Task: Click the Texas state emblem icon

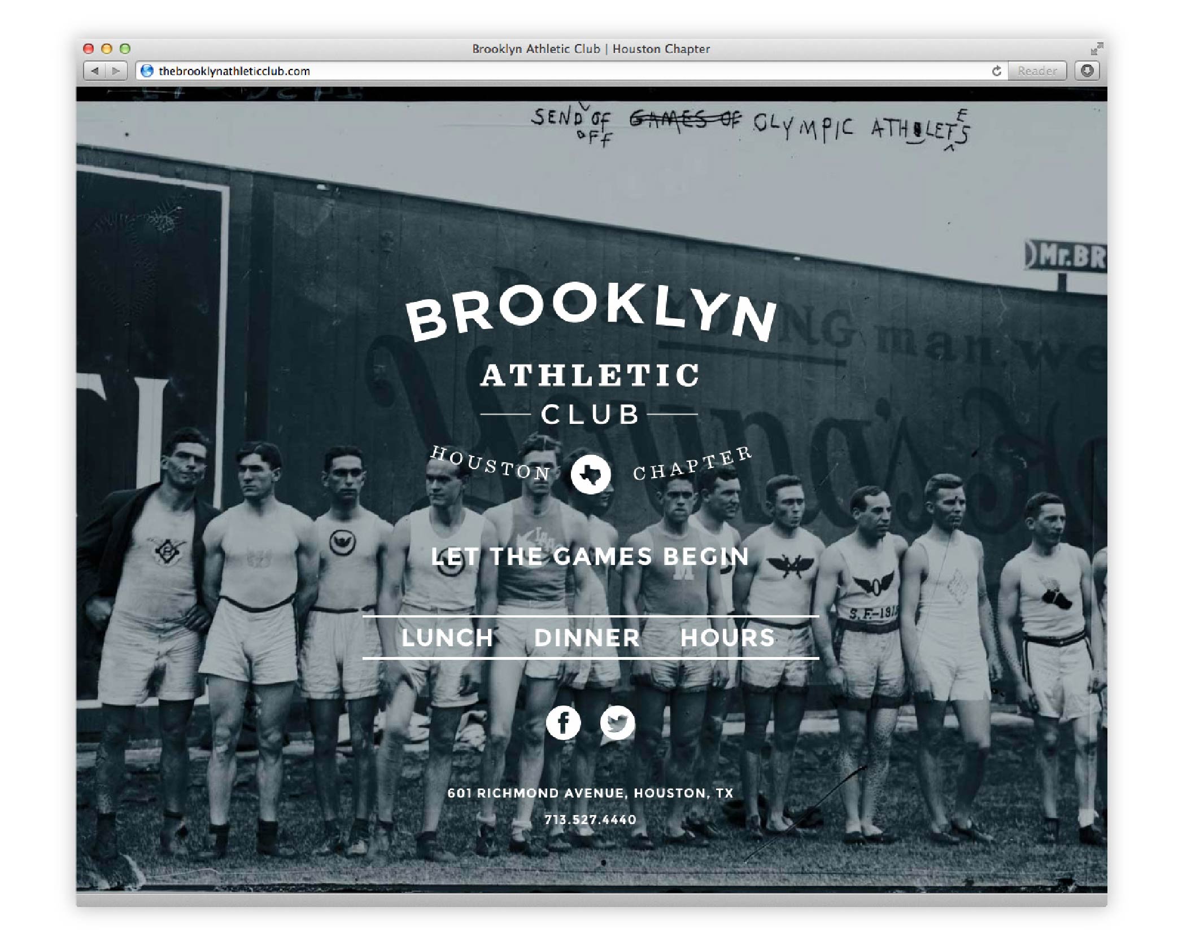Action: click(590, 474)
